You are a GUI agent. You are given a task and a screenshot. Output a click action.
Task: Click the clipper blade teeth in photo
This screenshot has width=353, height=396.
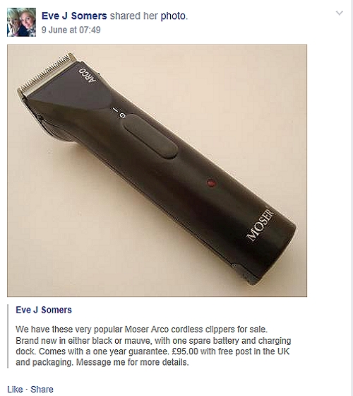[x=46, y=73]
